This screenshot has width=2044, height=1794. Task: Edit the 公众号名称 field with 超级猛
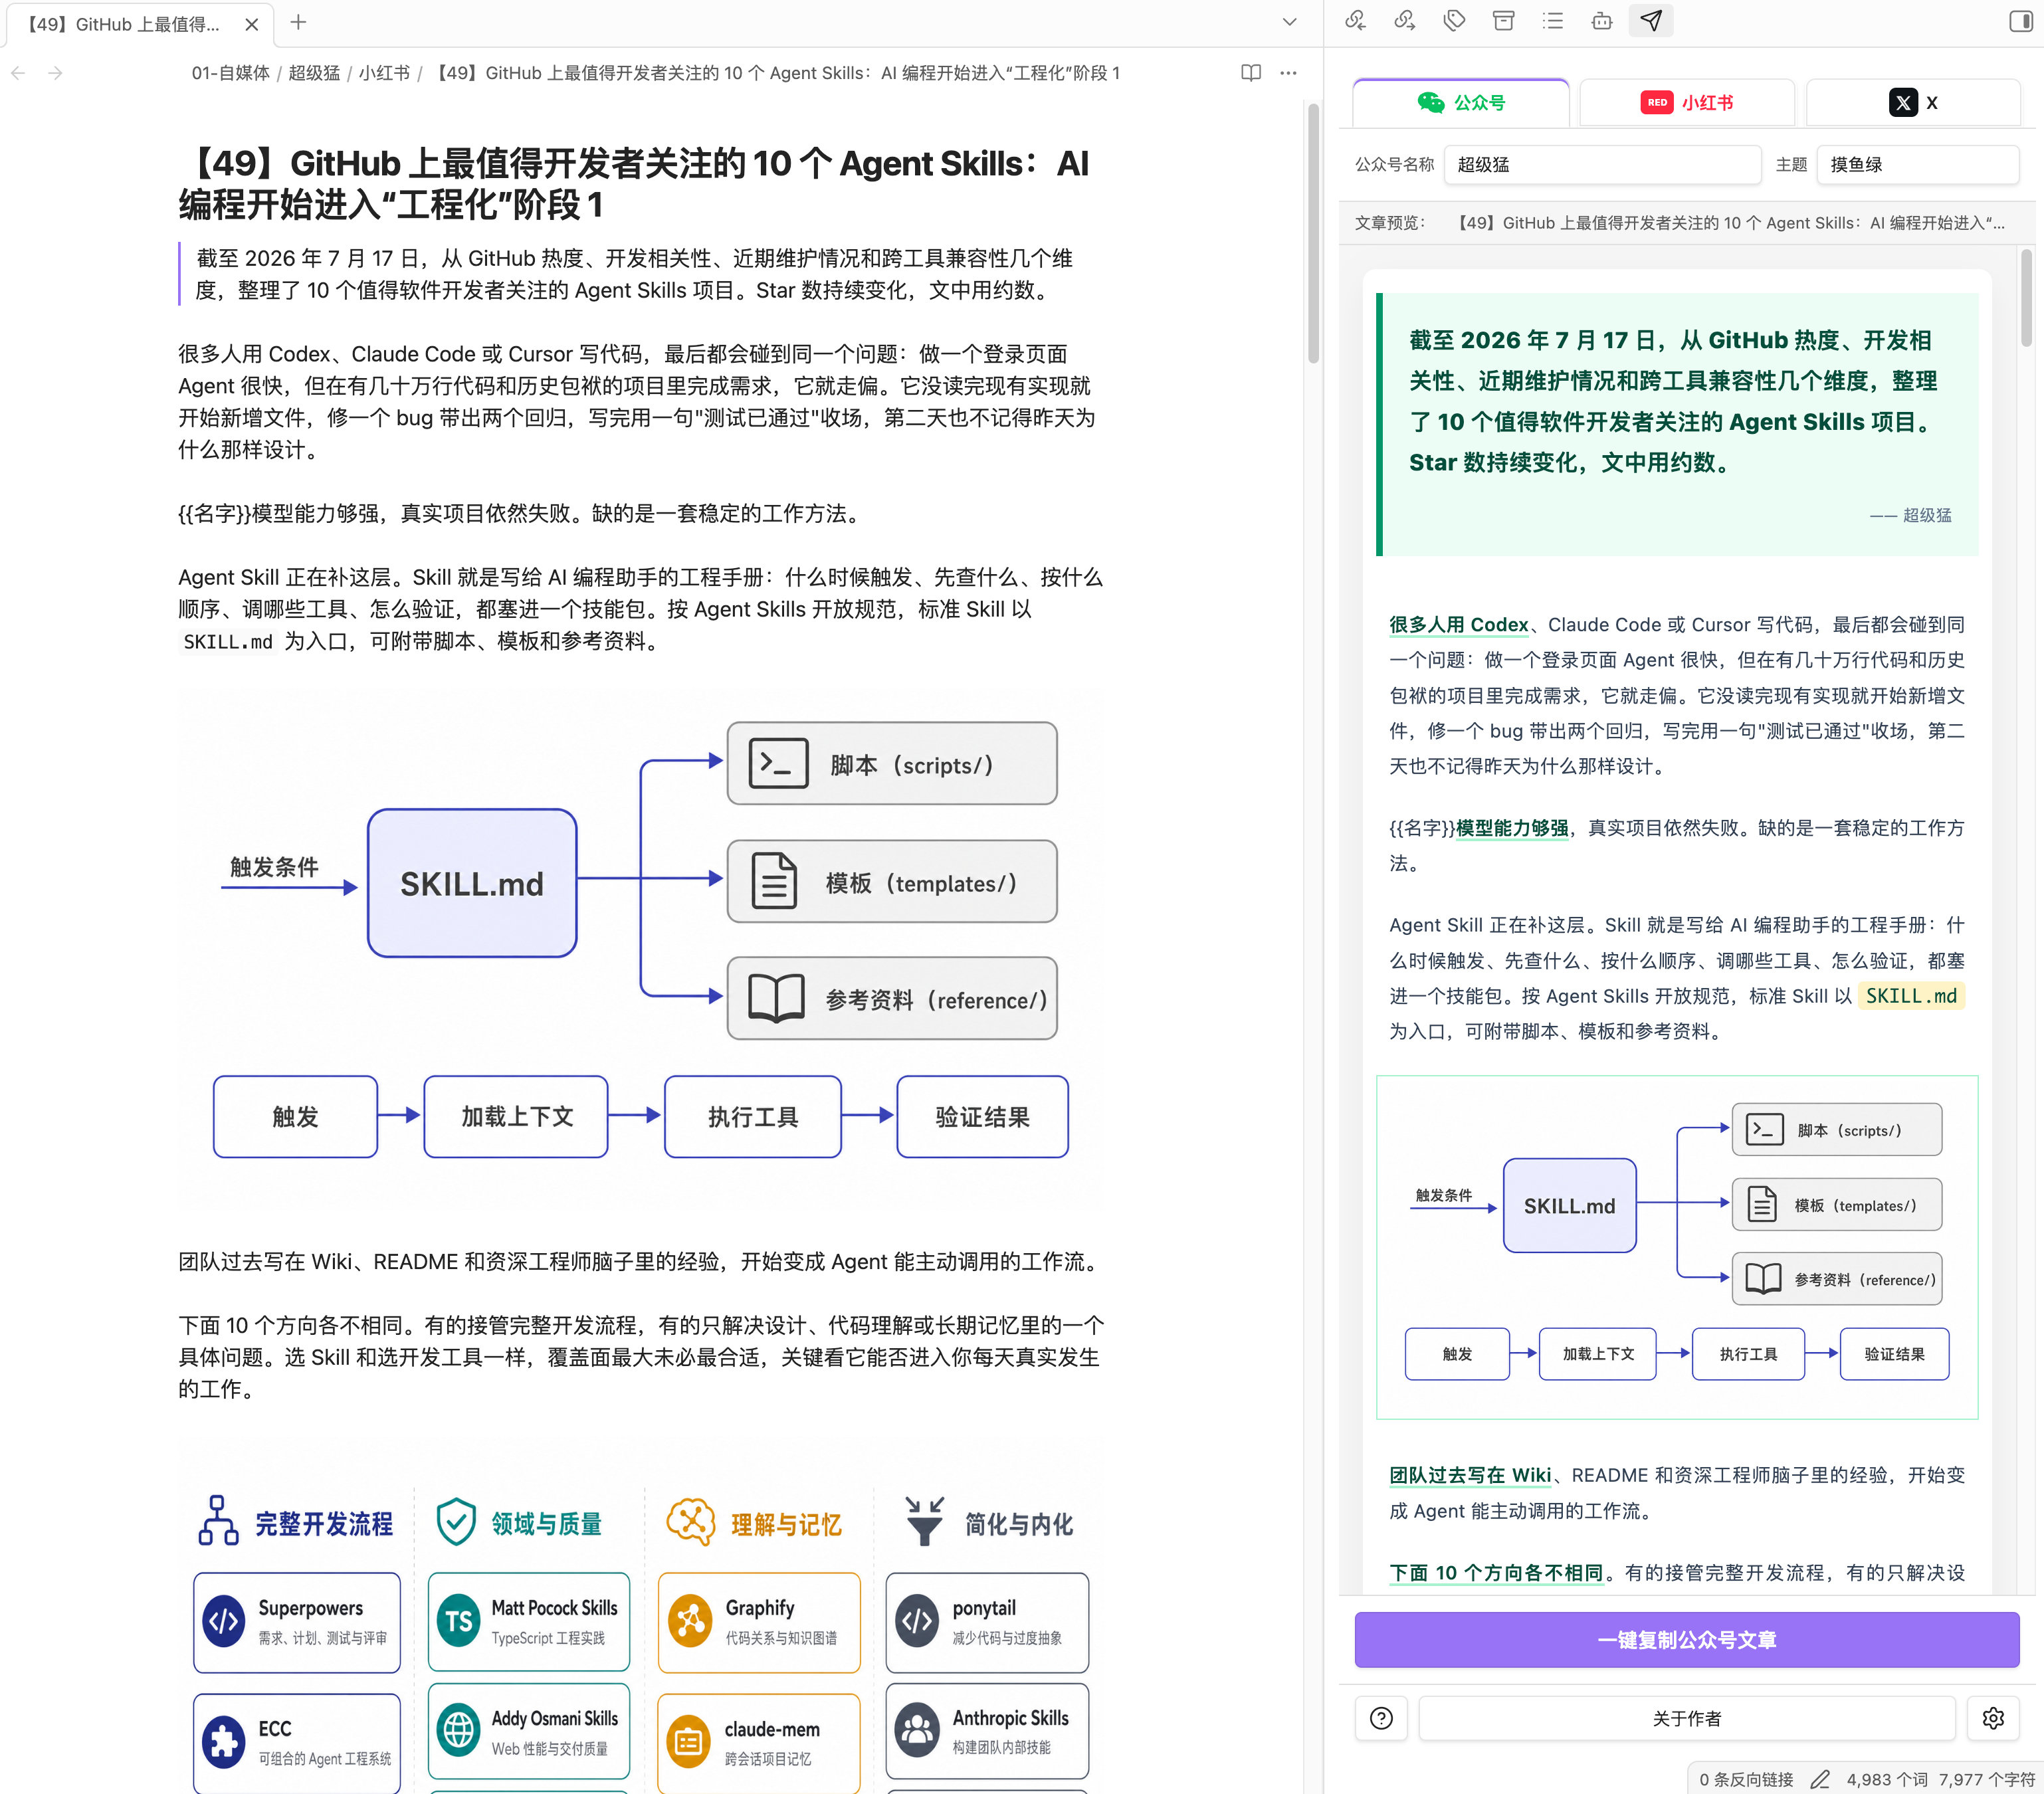pos(1602,164)
